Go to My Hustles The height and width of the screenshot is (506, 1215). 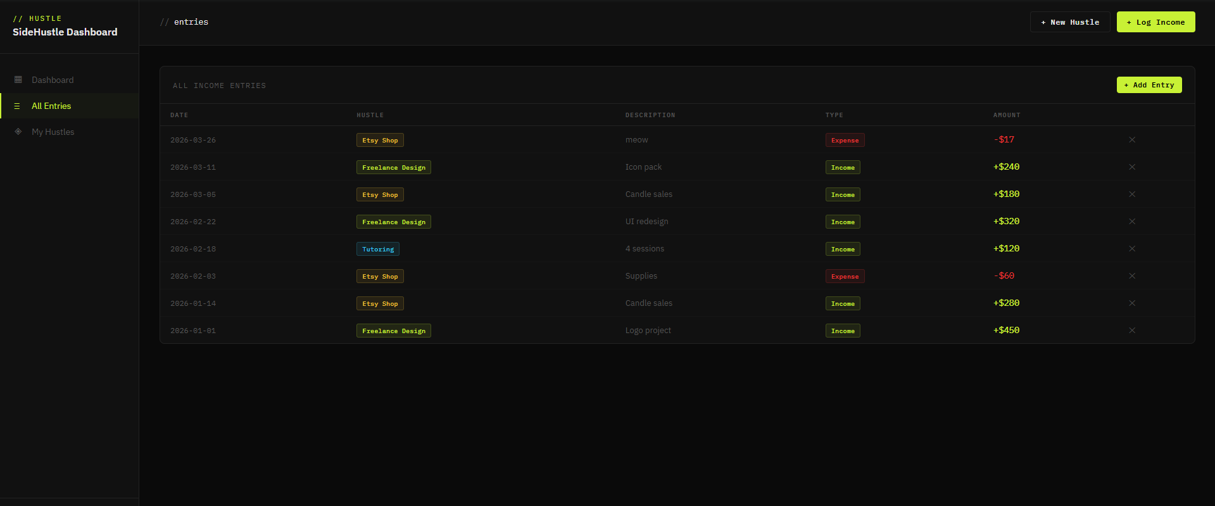point(69,132)
